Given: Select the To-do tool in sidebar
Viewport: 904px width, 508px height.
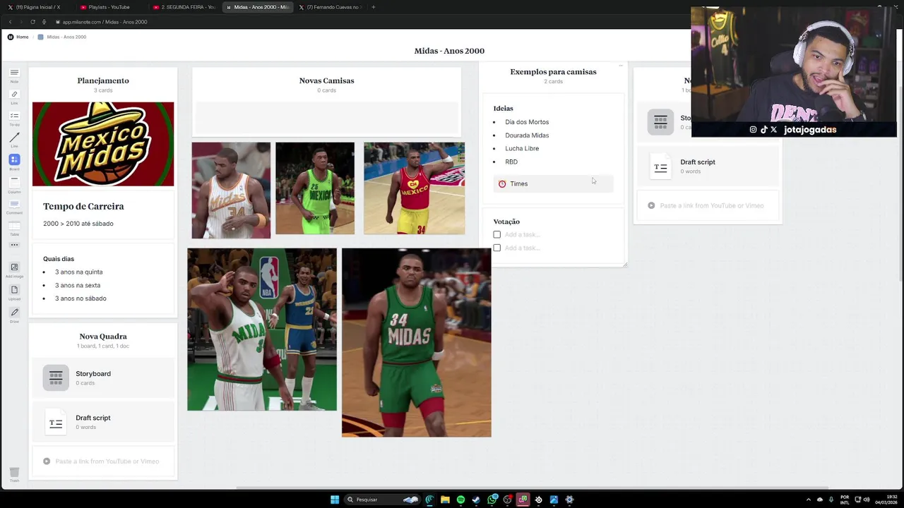Looking at the screenshot, I should [14, 118].
